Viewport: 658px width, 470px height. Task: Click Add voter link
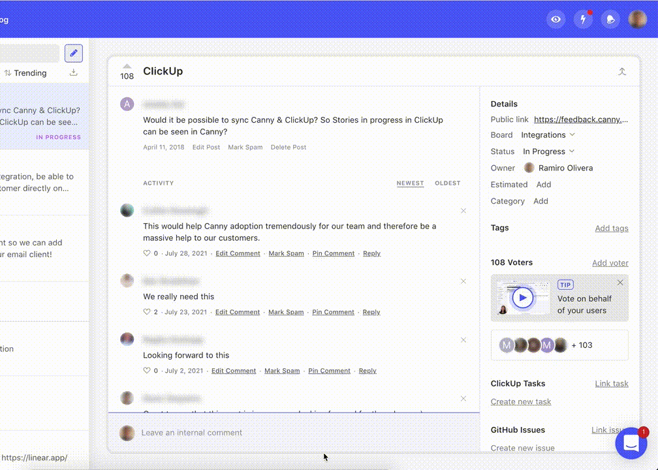(610, 263)
